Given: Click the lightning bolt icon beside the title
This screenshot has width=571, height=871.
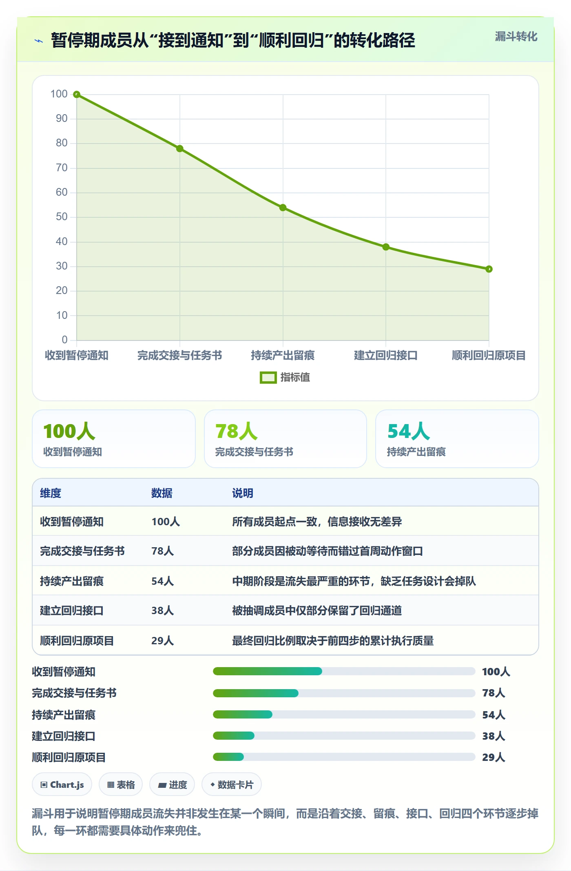Looking at the screenshot, I should click(39, 41).
